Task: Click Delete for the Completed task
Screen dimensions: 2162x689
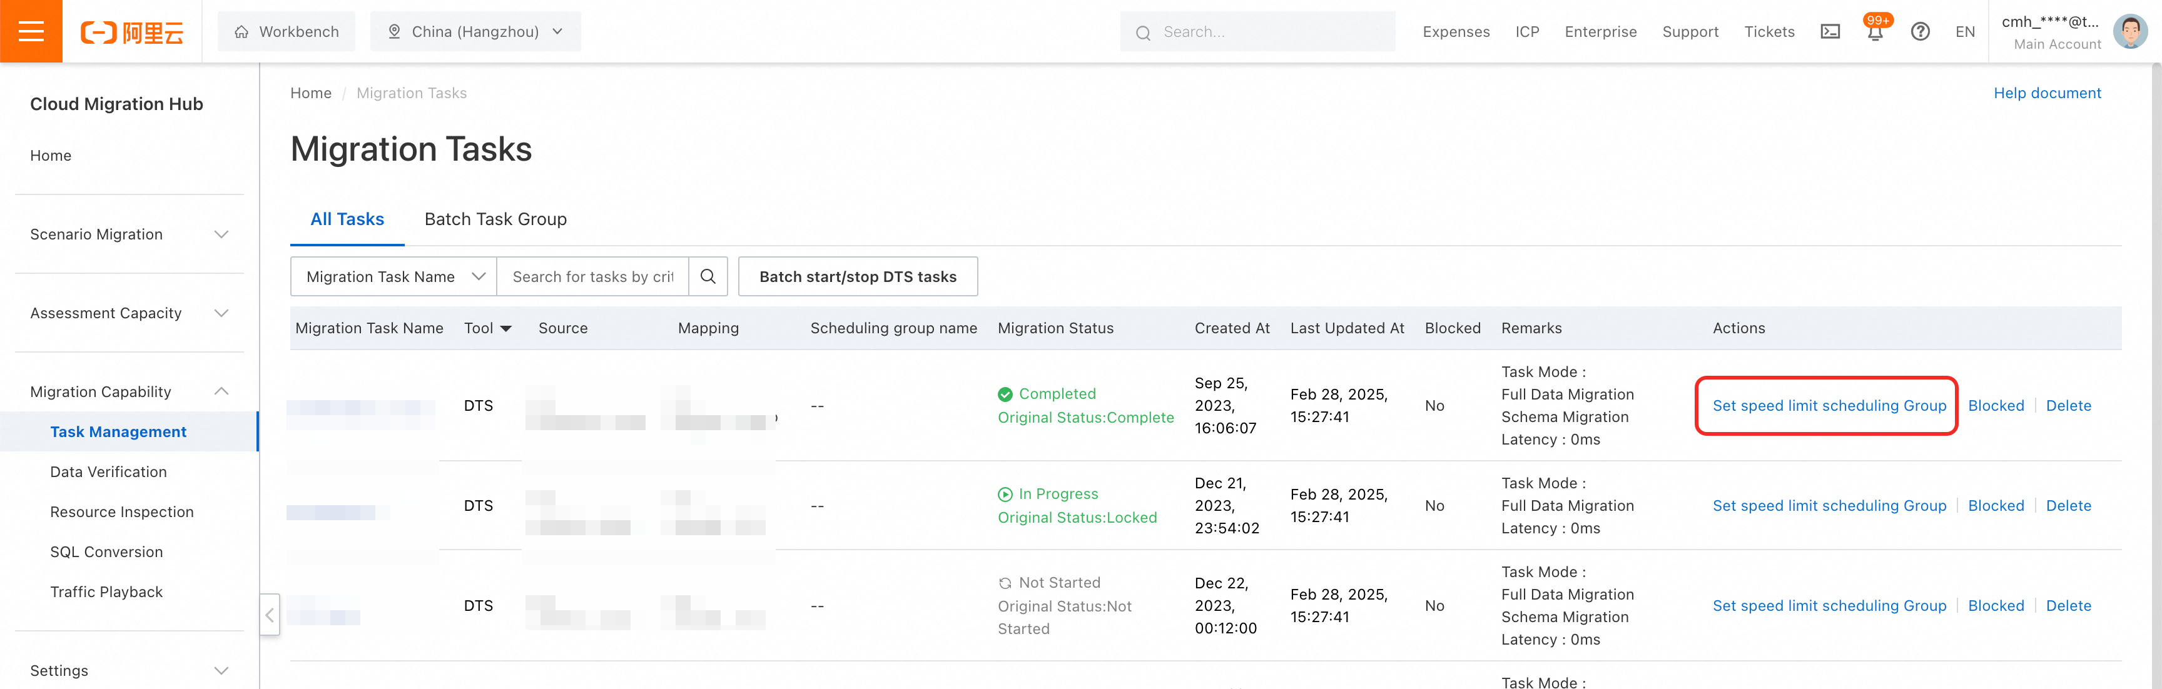Action: click(2068, 405)
